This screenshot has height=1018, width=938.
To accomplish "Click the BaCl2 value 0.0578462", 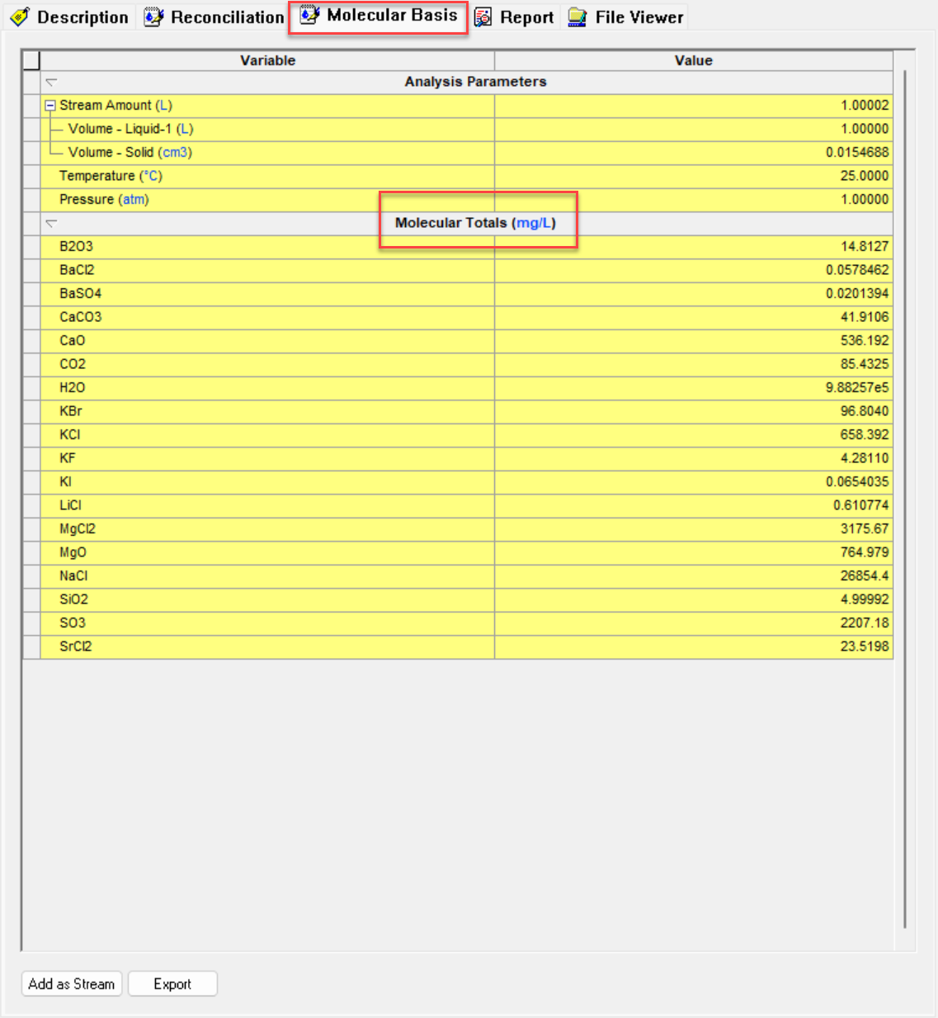I will tap(694, 270).
